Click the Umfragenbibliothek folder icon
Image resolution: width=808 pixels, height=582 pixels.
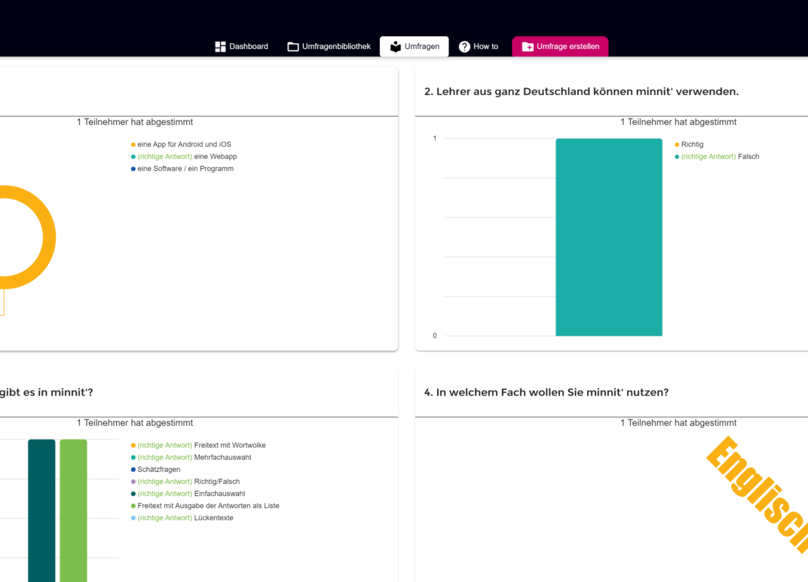click(x=293, y=47)
